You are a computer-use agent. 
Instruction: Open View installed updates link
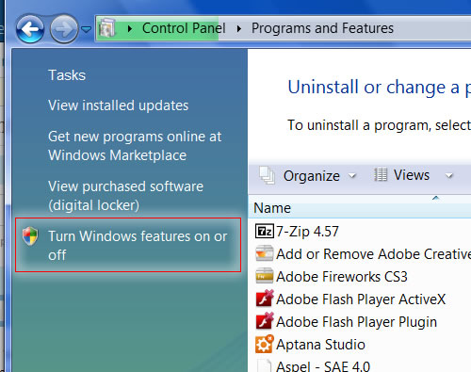pos(118,105)
